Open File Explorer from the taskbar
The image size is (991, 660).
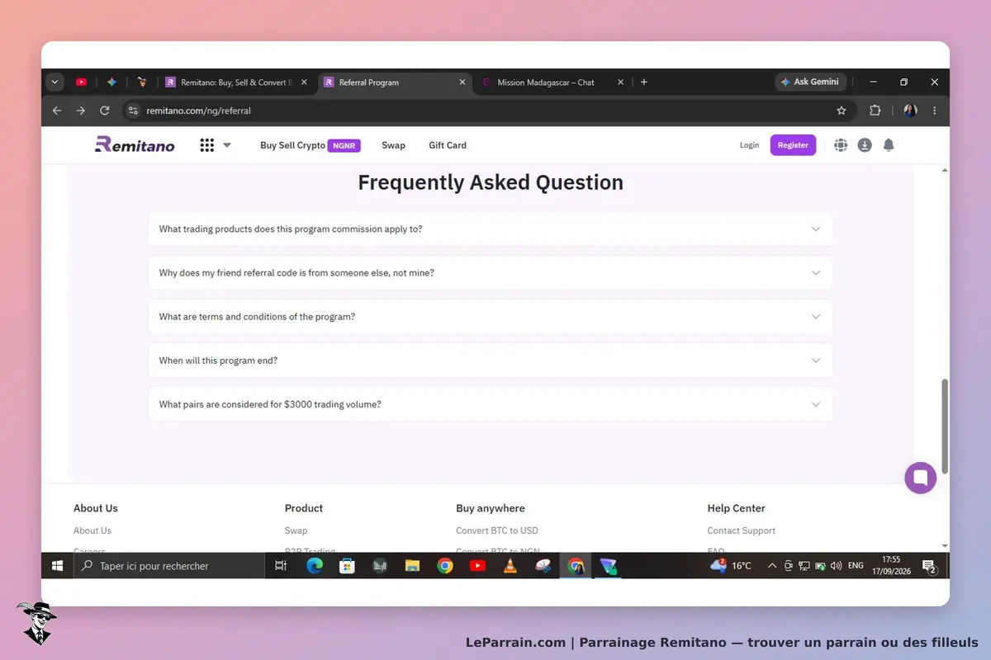(x=412, y=566)
